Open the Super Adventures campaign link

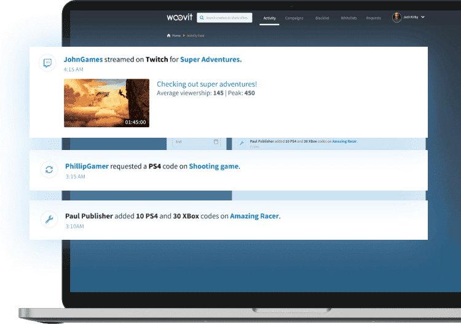211,60
